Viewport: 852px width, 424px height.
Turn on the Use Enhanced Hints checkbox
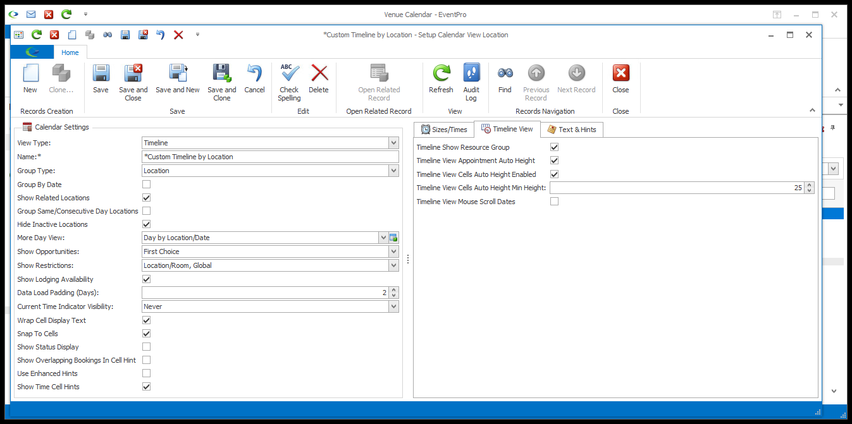146,373
